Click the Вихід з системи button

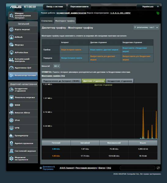click(x=55, y=6)
